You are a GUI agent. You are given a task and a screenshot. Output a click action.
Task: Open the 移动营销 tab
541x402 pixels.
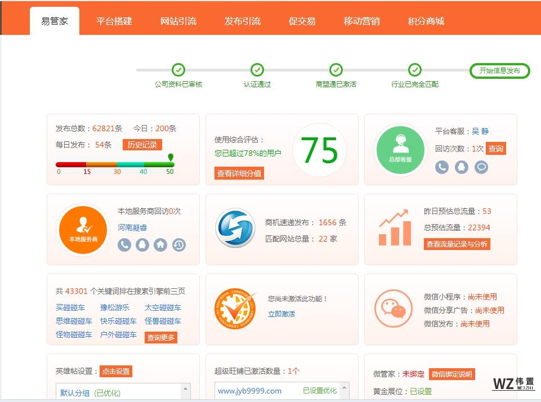[362, 21]
